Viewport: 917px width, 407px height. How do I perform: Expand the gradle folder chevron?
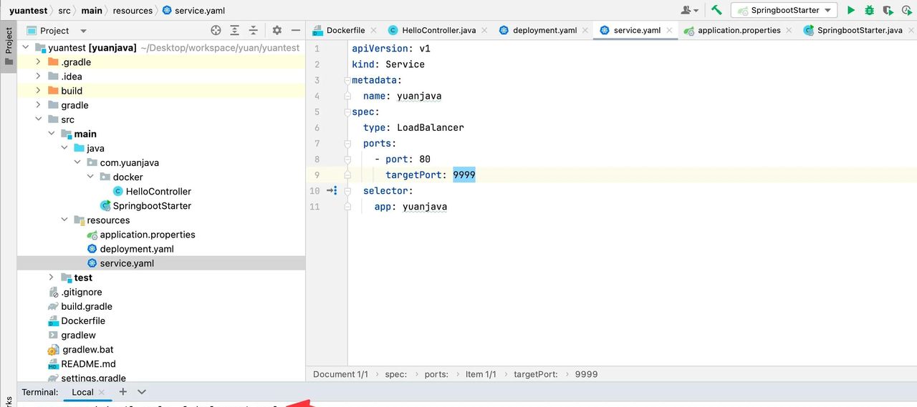pyautogui.click(x=39, y=105)
